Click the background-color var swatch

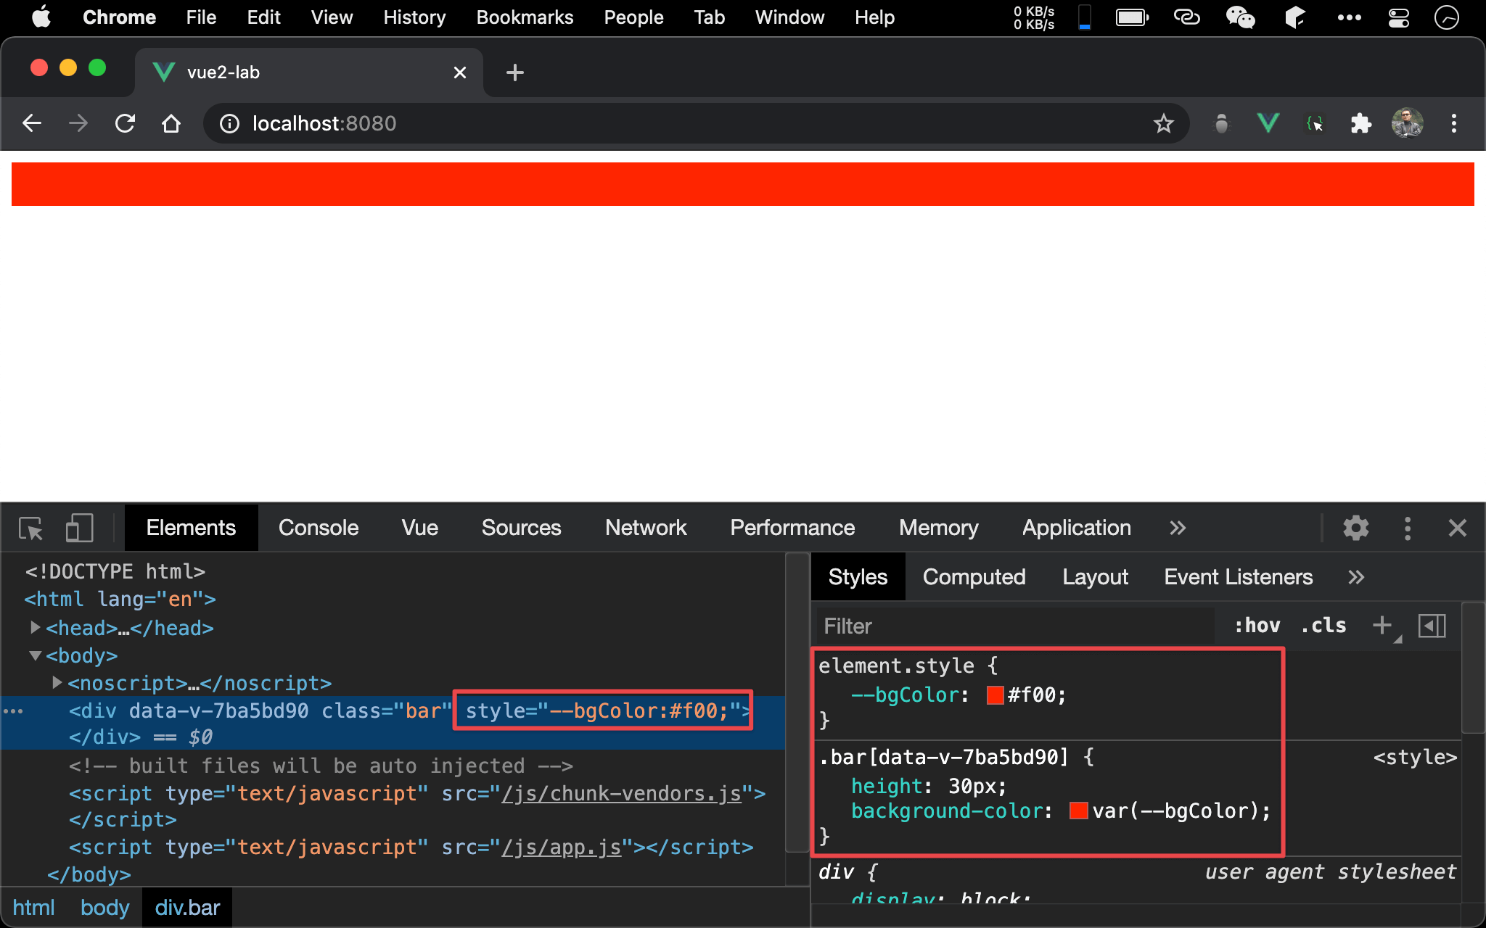(x=1078, y=811)
